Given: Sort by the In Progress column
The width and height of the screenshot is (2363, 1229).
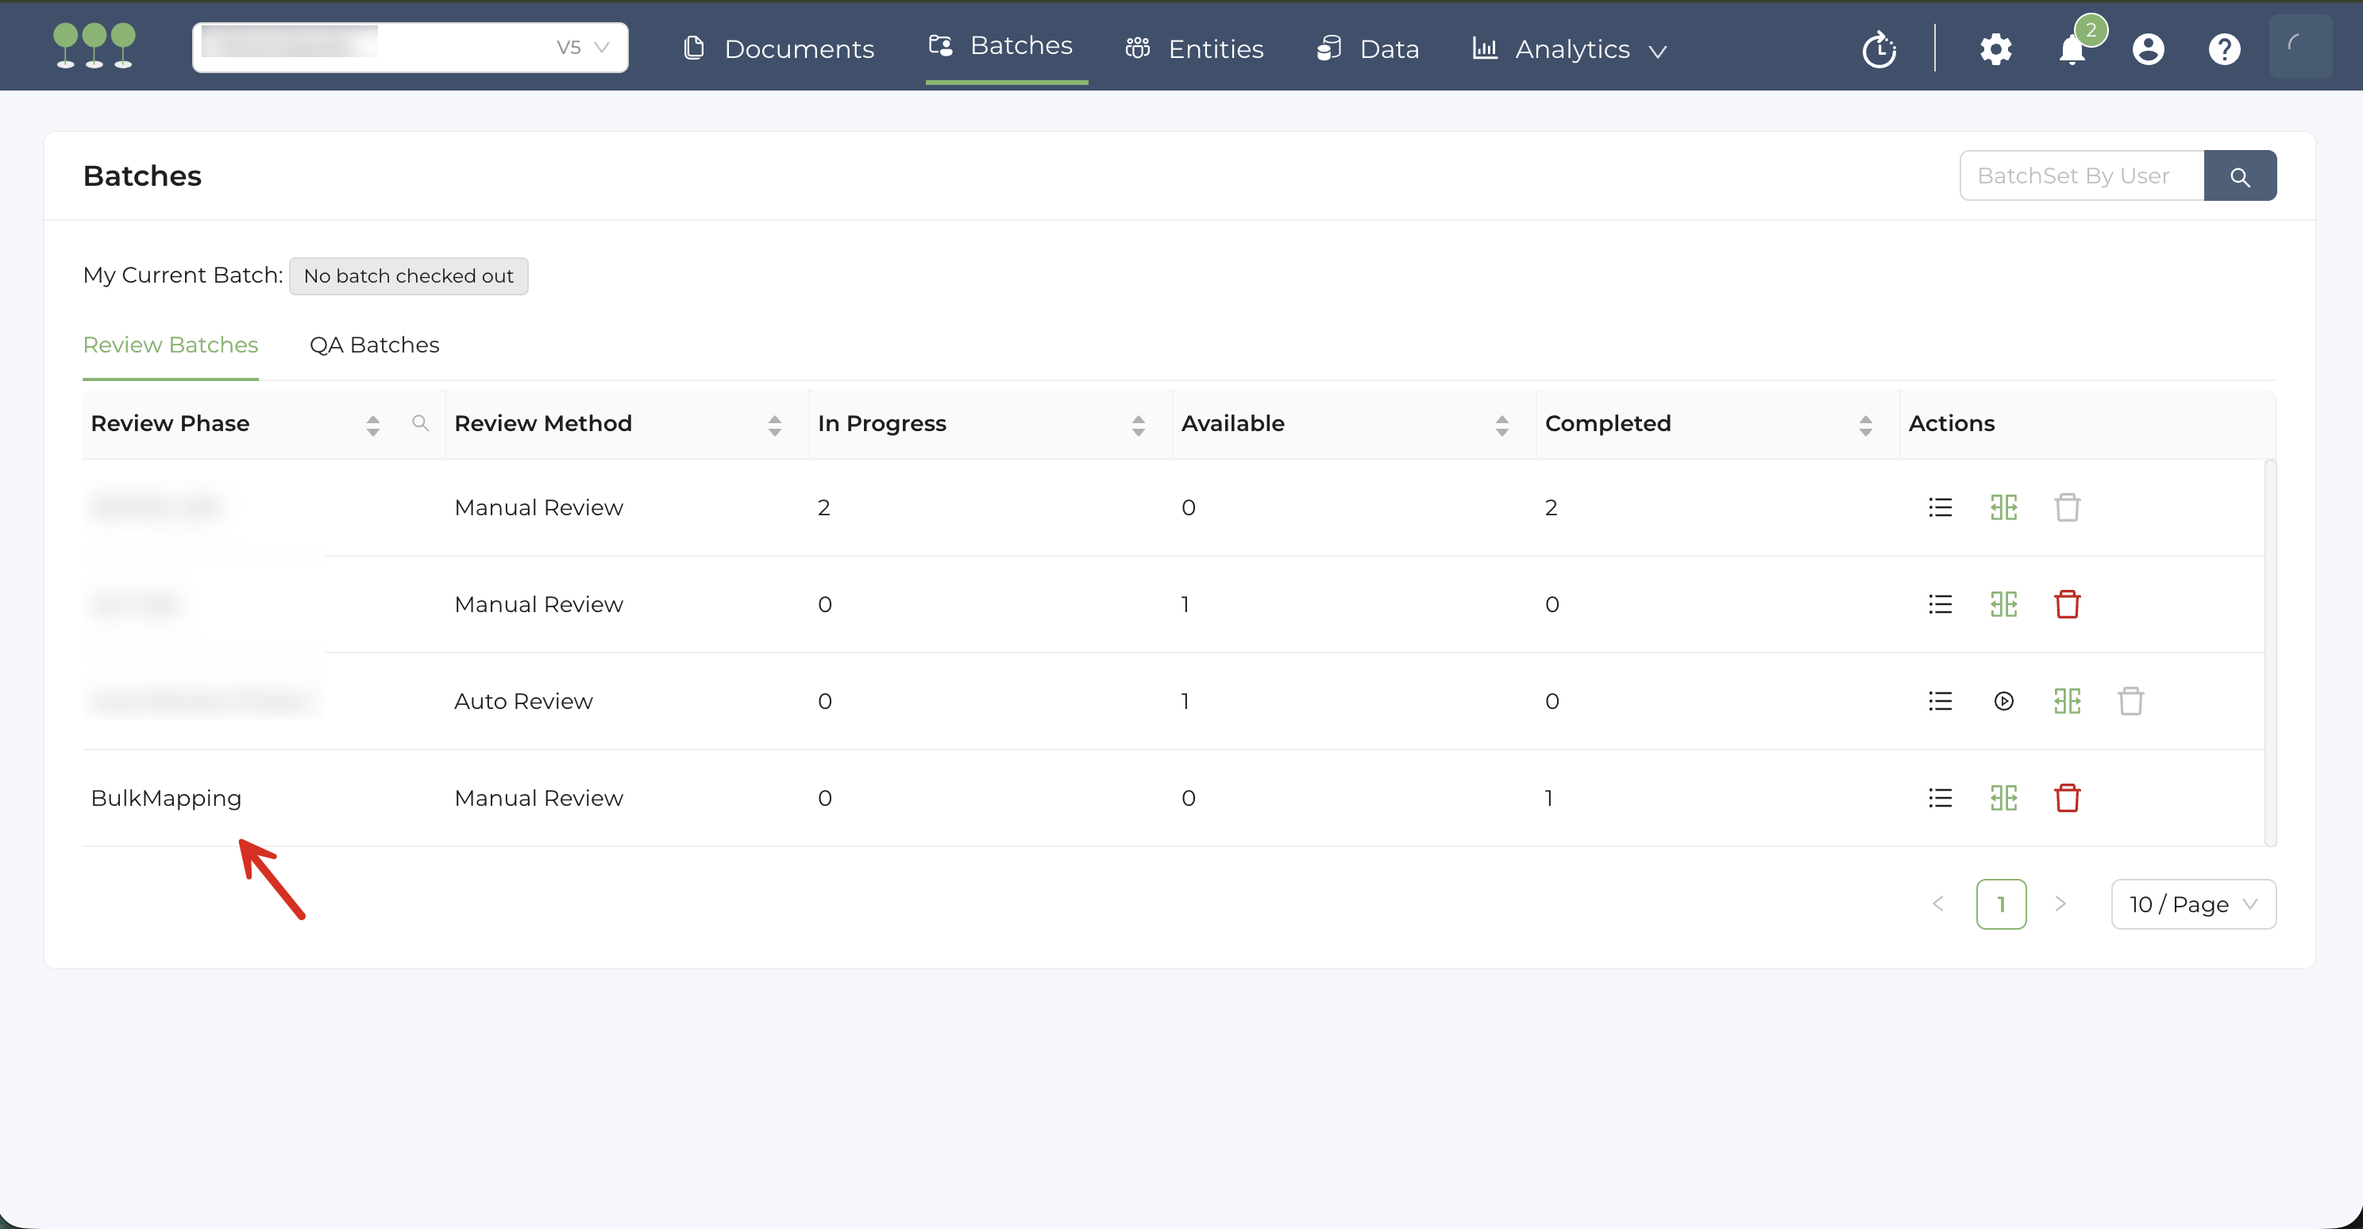Looking at the screenshot, I should pyautogui.click(x=1138, y=425).
